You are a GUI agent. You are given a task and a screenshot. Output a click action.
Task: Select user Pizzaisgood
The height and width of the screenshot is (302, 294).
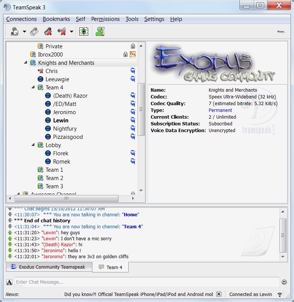click(68, 137)
